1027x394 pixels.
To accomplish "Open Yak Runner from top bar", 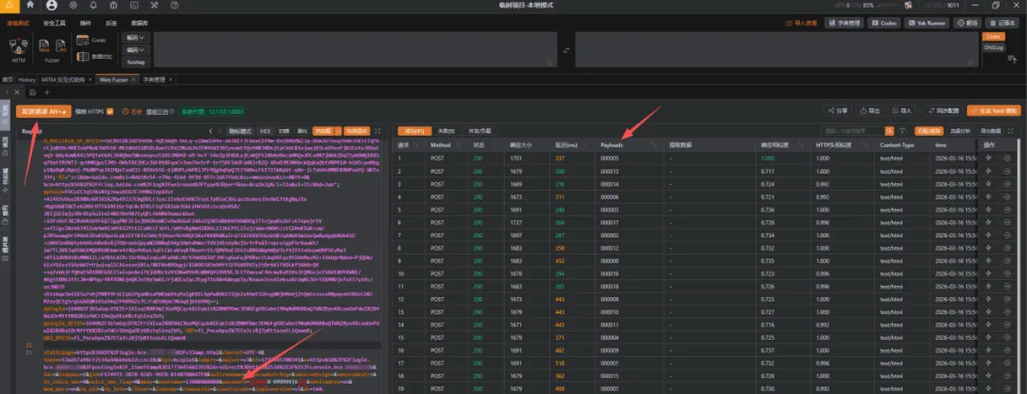I will [x=927, y=23].
